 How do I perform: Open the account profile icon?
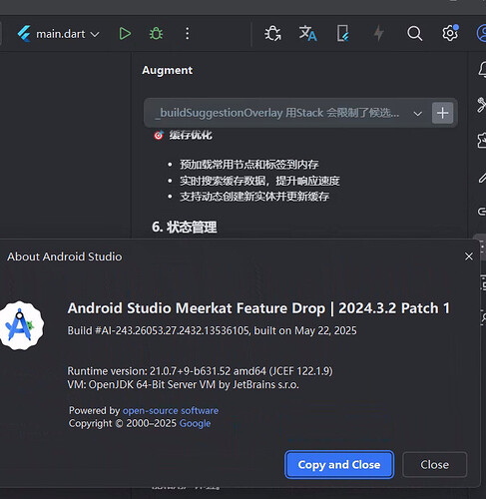[482, 33]
